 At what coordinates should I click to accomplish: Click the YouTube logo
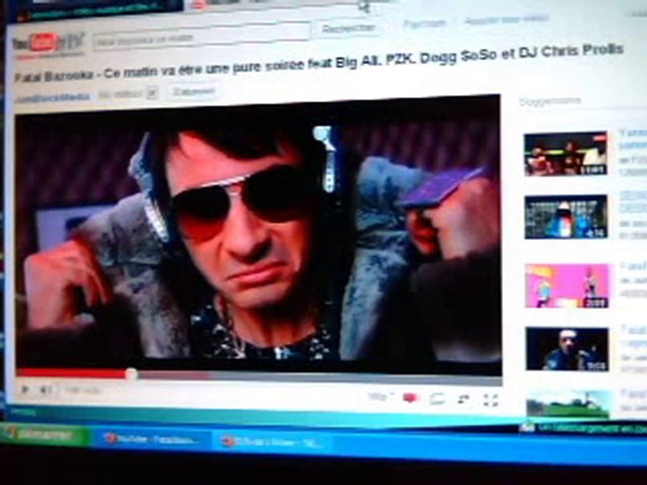click(x=49, y=43)
